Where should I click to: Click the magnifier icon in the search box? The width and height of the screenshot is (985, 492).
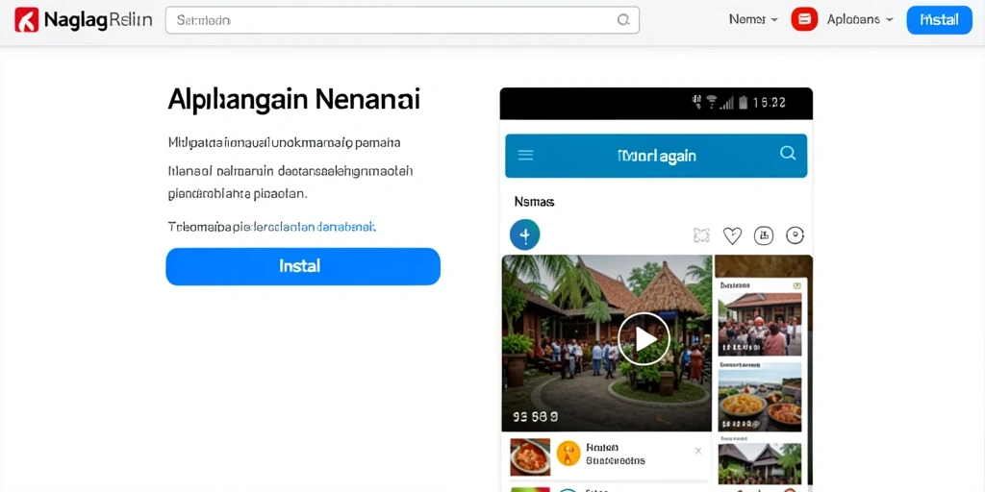(x=623, y=20)
